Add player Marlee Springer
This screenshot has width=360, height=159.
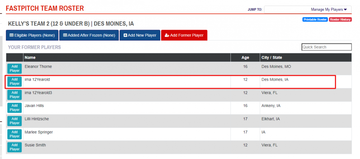(x=14, y=134)
